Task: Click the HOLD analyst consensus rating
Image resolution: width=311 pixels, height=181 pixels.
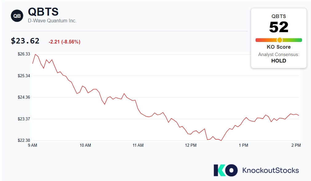Action: tap(279, 61)
